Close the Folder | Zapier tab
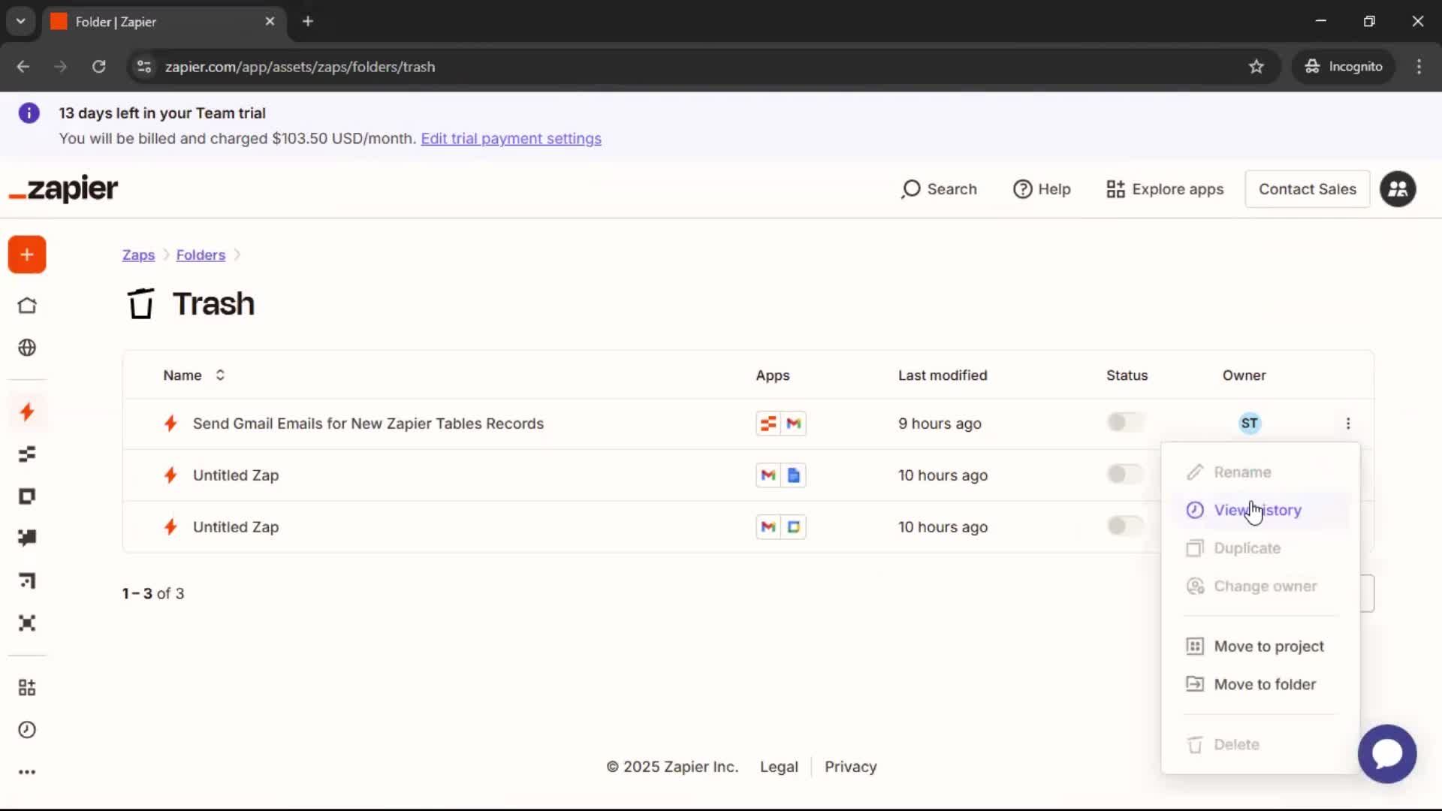Image resolution: width=1442 pixels, height=811 pixels. 270,22
